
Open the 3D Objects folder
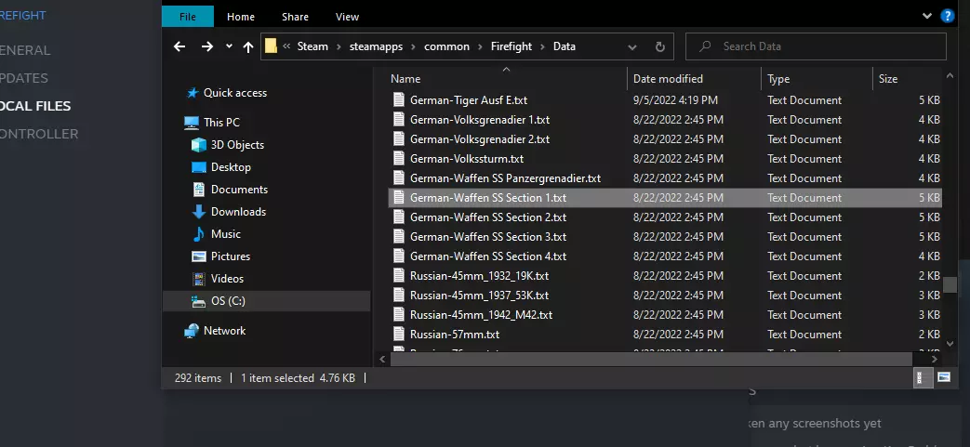pyautogui.click(x=237, y=145)
